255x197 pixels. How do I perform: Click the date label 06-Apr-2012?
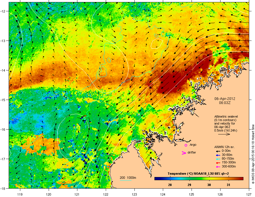tap(225, 99)
